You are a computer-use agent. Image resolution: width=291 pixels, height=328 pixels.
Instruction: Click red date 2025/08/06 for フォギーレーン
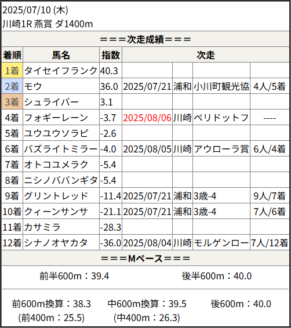pos(147,118)
